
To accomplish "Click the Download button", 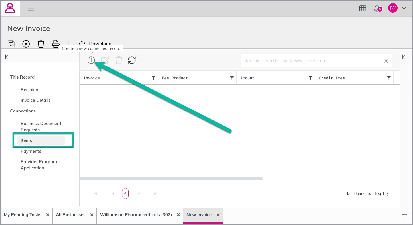I will [95, 44].
